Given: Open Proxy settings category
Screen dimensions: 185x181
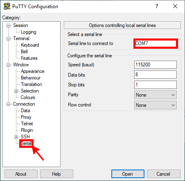Looking at the screenshot, I should pos(26,117).
